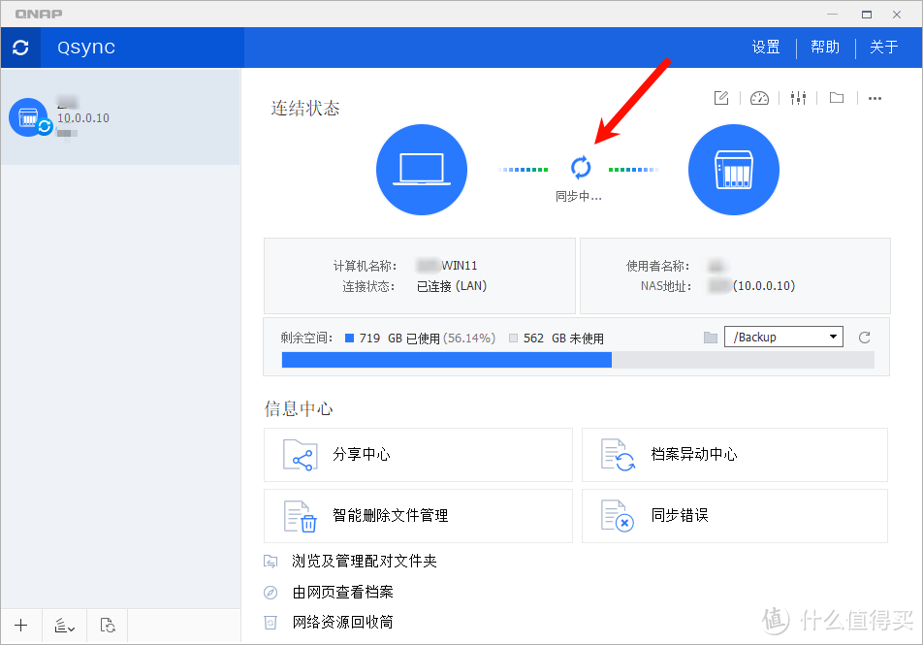
Task: Click the refresh icon near /Backup dropdown
Action: [x=863, y=337]
